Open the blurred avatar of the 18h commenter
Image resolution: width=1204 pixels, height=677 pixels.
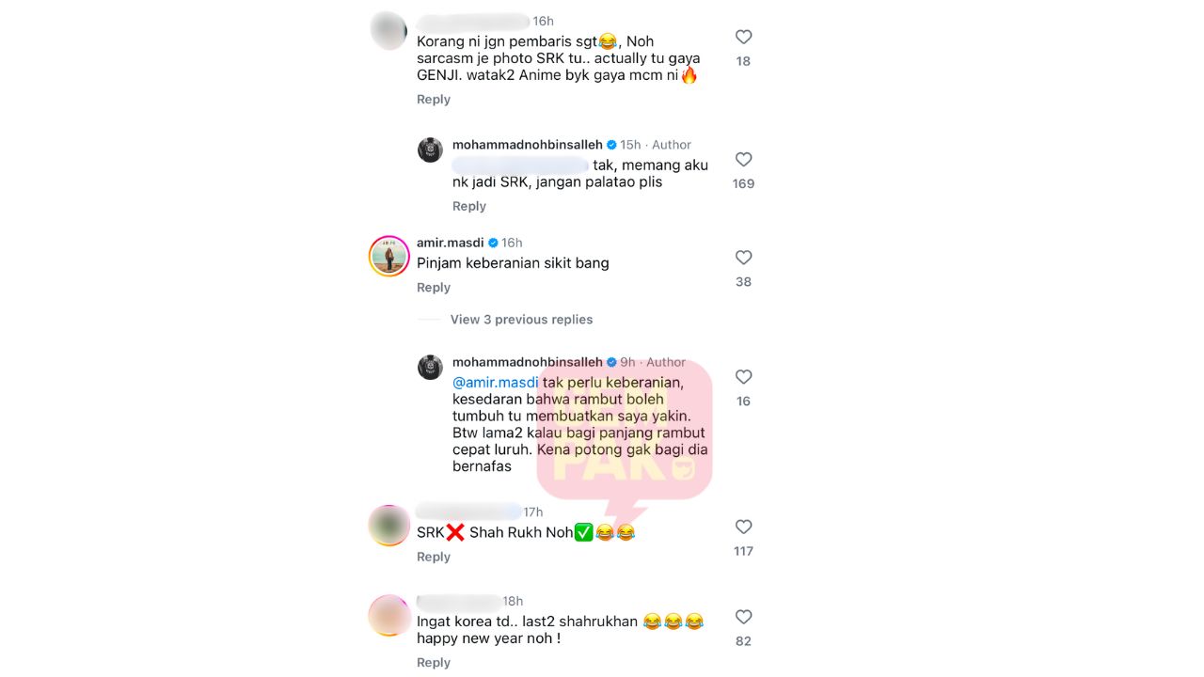click(x=388, y=615)
